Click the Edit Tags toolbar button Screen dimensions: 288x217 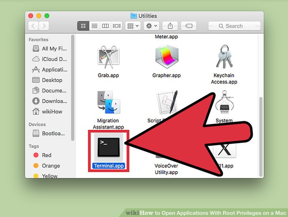189,26
